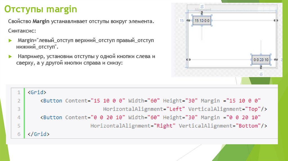Click the closing '</Grid>' tag in the code
Image resolution: width=288 pixels, height=161 pixels.
[39, 134]
